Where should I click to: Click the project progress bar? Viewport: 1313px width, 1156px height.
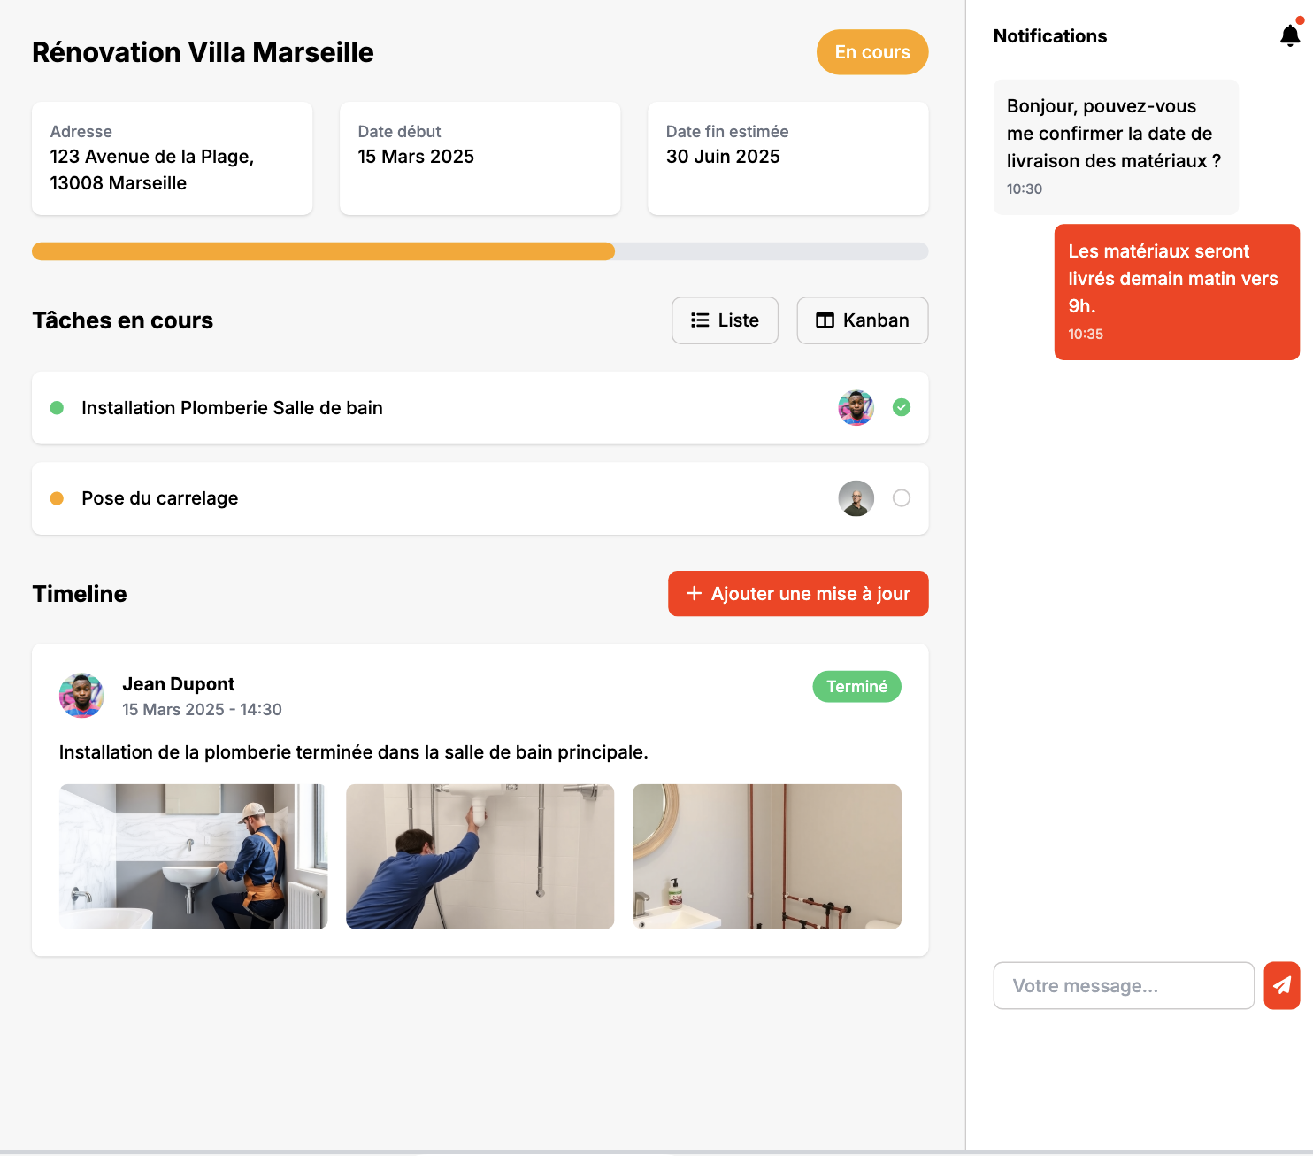480,251
